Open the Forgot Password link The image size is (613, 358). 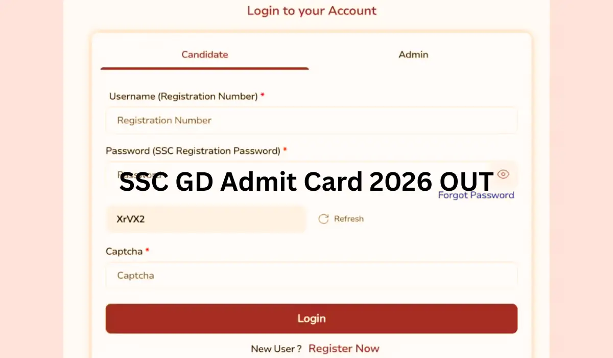click(x=476, y=195)
